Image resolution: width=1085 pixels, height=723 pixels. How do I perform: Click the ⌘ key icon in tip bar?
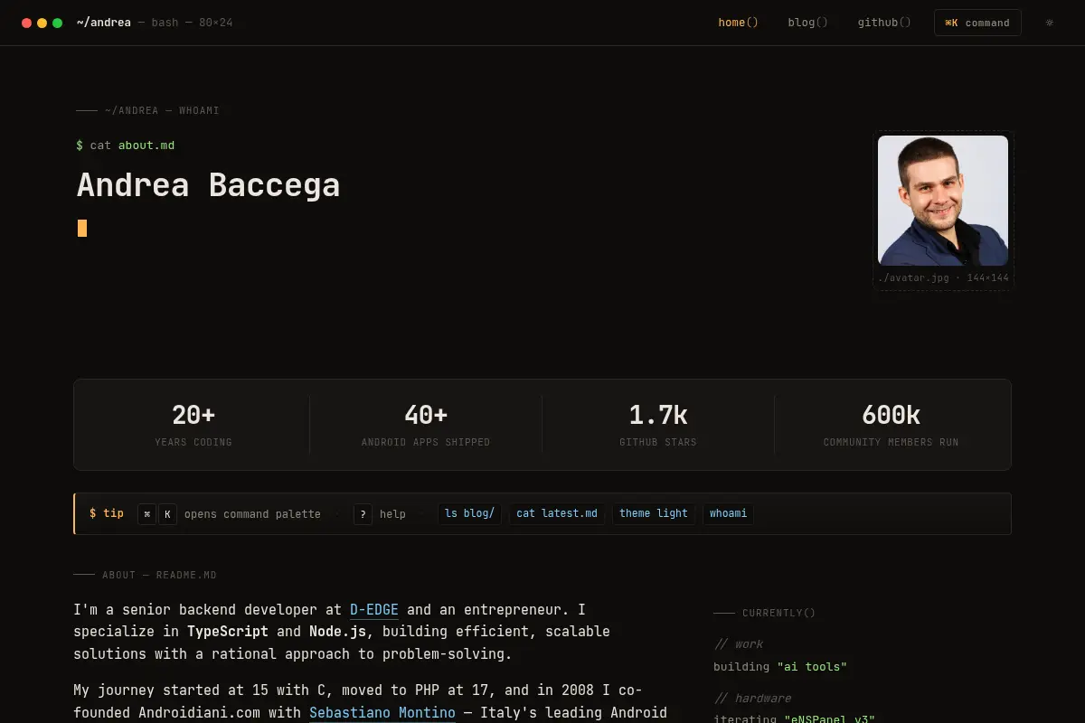click(x=146, y=514)
